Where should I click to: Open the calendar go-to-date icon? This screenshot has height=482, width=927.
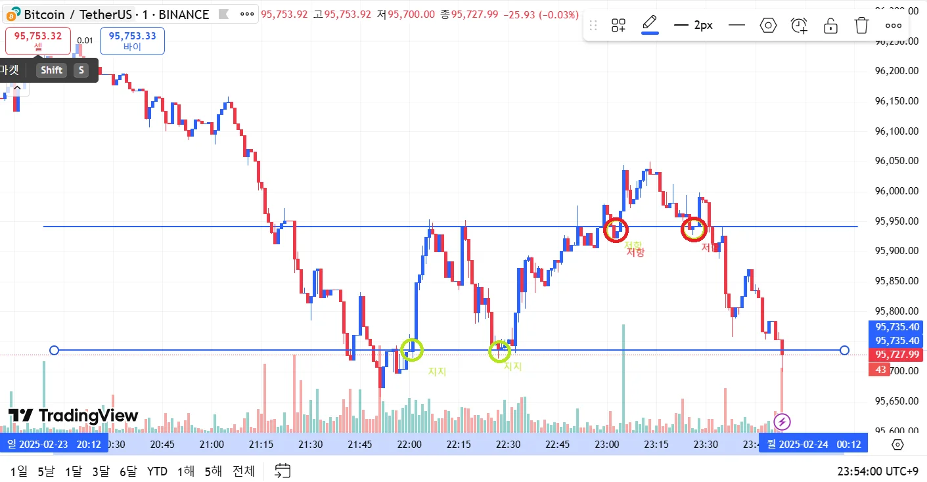click(x=283, y=471)
